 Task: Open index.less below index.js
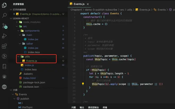coord(30,70)
